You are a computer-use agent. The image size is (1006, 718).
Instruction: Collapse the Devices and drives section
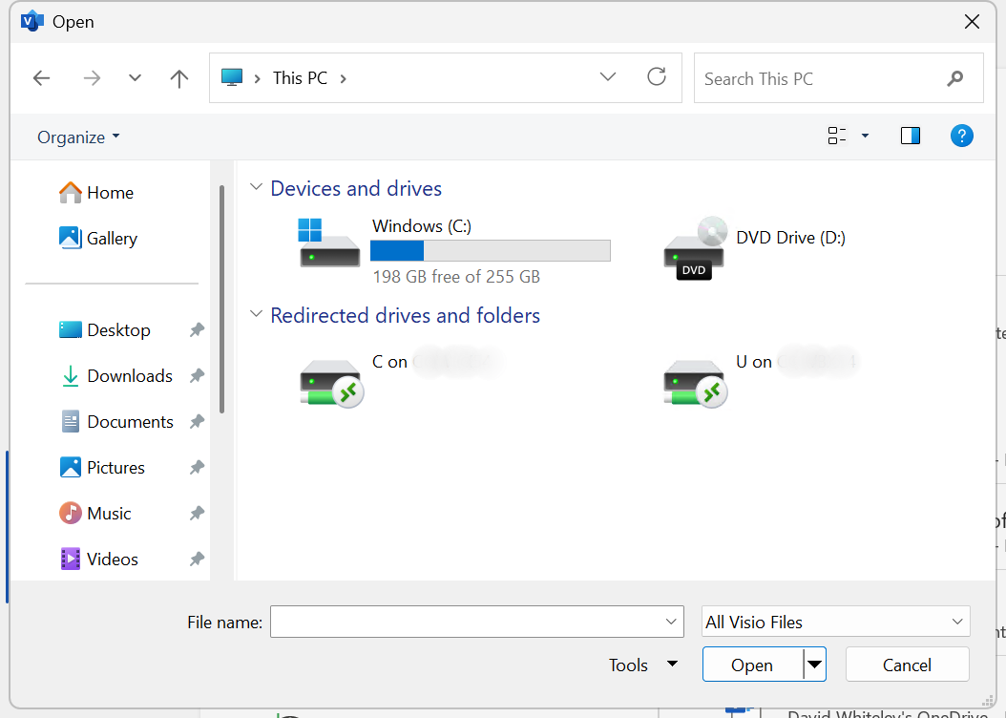coord(256,187)
